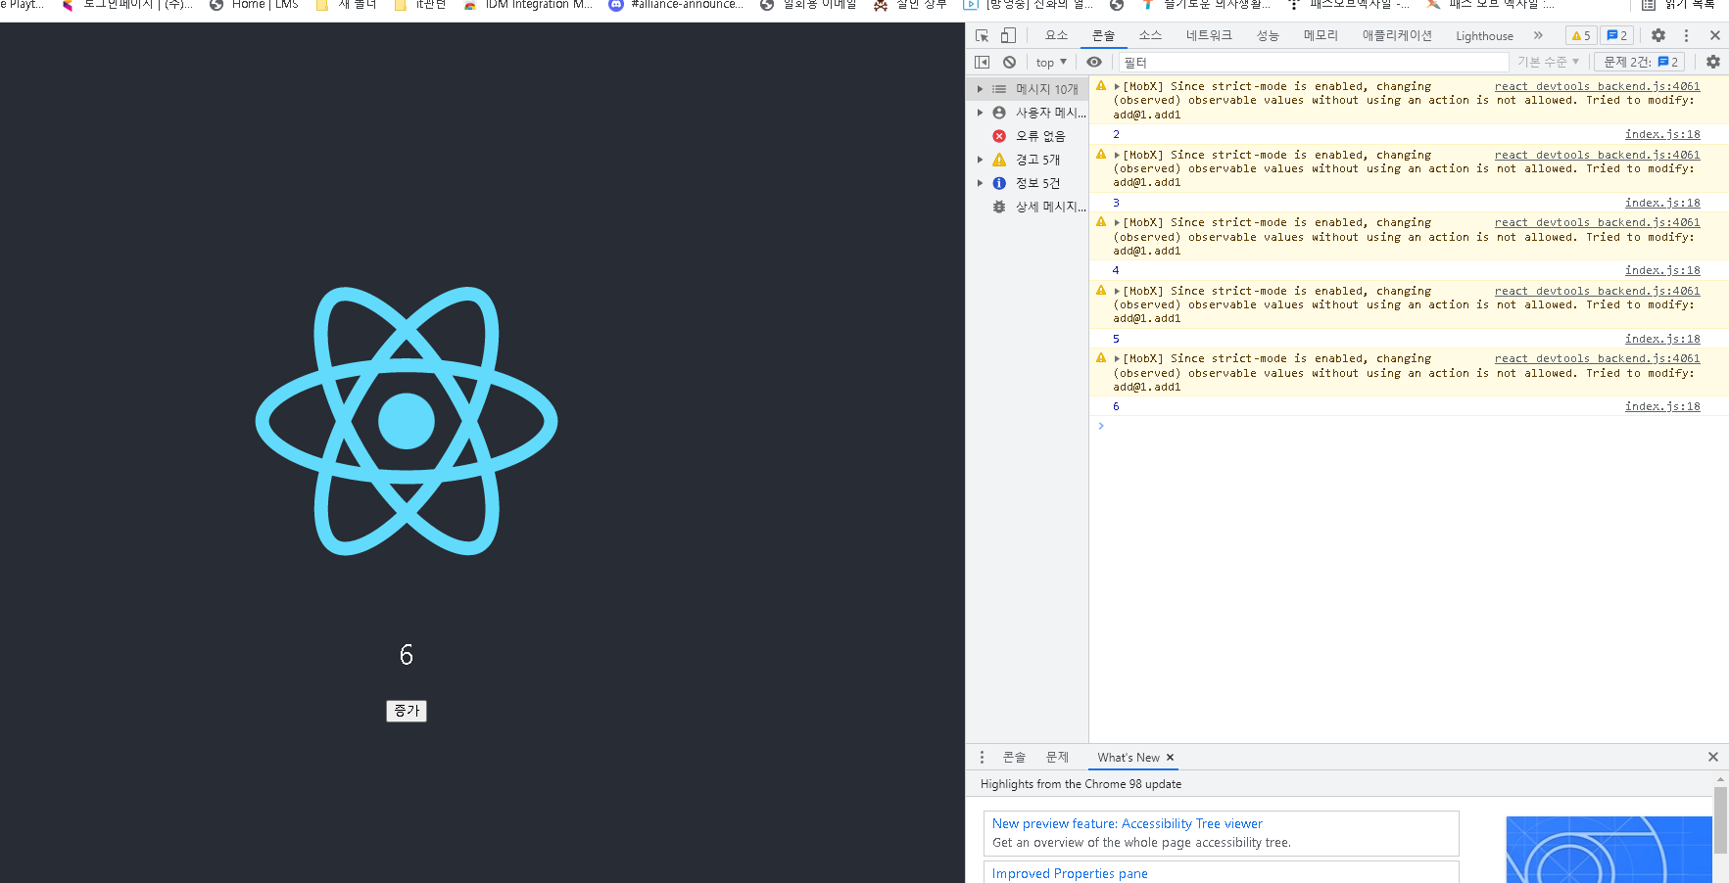Viewport: 1729px width, 883px height.
Task: Expand the MobX warning above log value 3
Action: [1117, 155]
